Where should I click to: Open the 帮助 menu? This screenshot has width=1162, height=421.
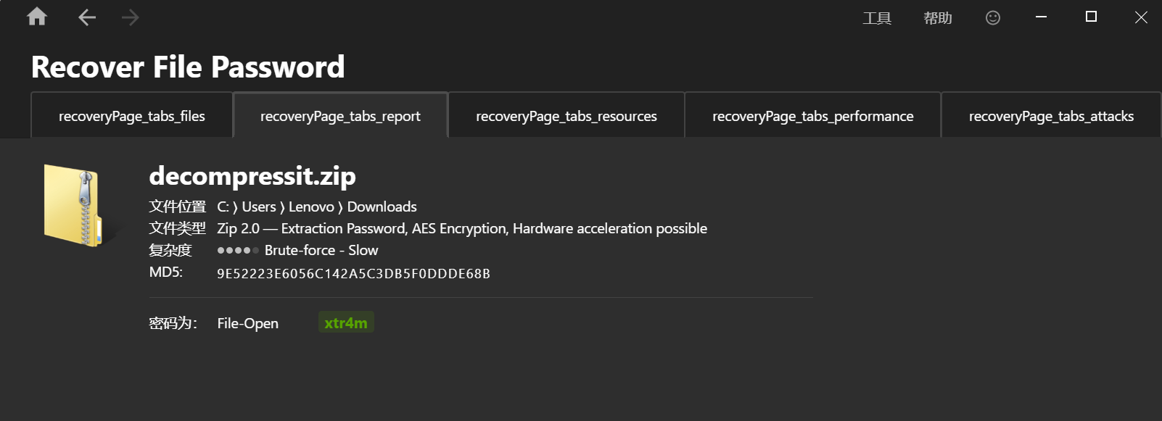(938, 18)
